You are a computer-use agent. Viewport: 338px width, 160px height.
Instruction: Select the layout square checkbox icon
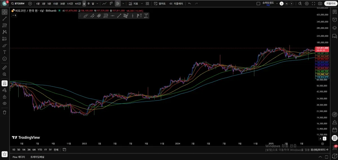[259, 4]
